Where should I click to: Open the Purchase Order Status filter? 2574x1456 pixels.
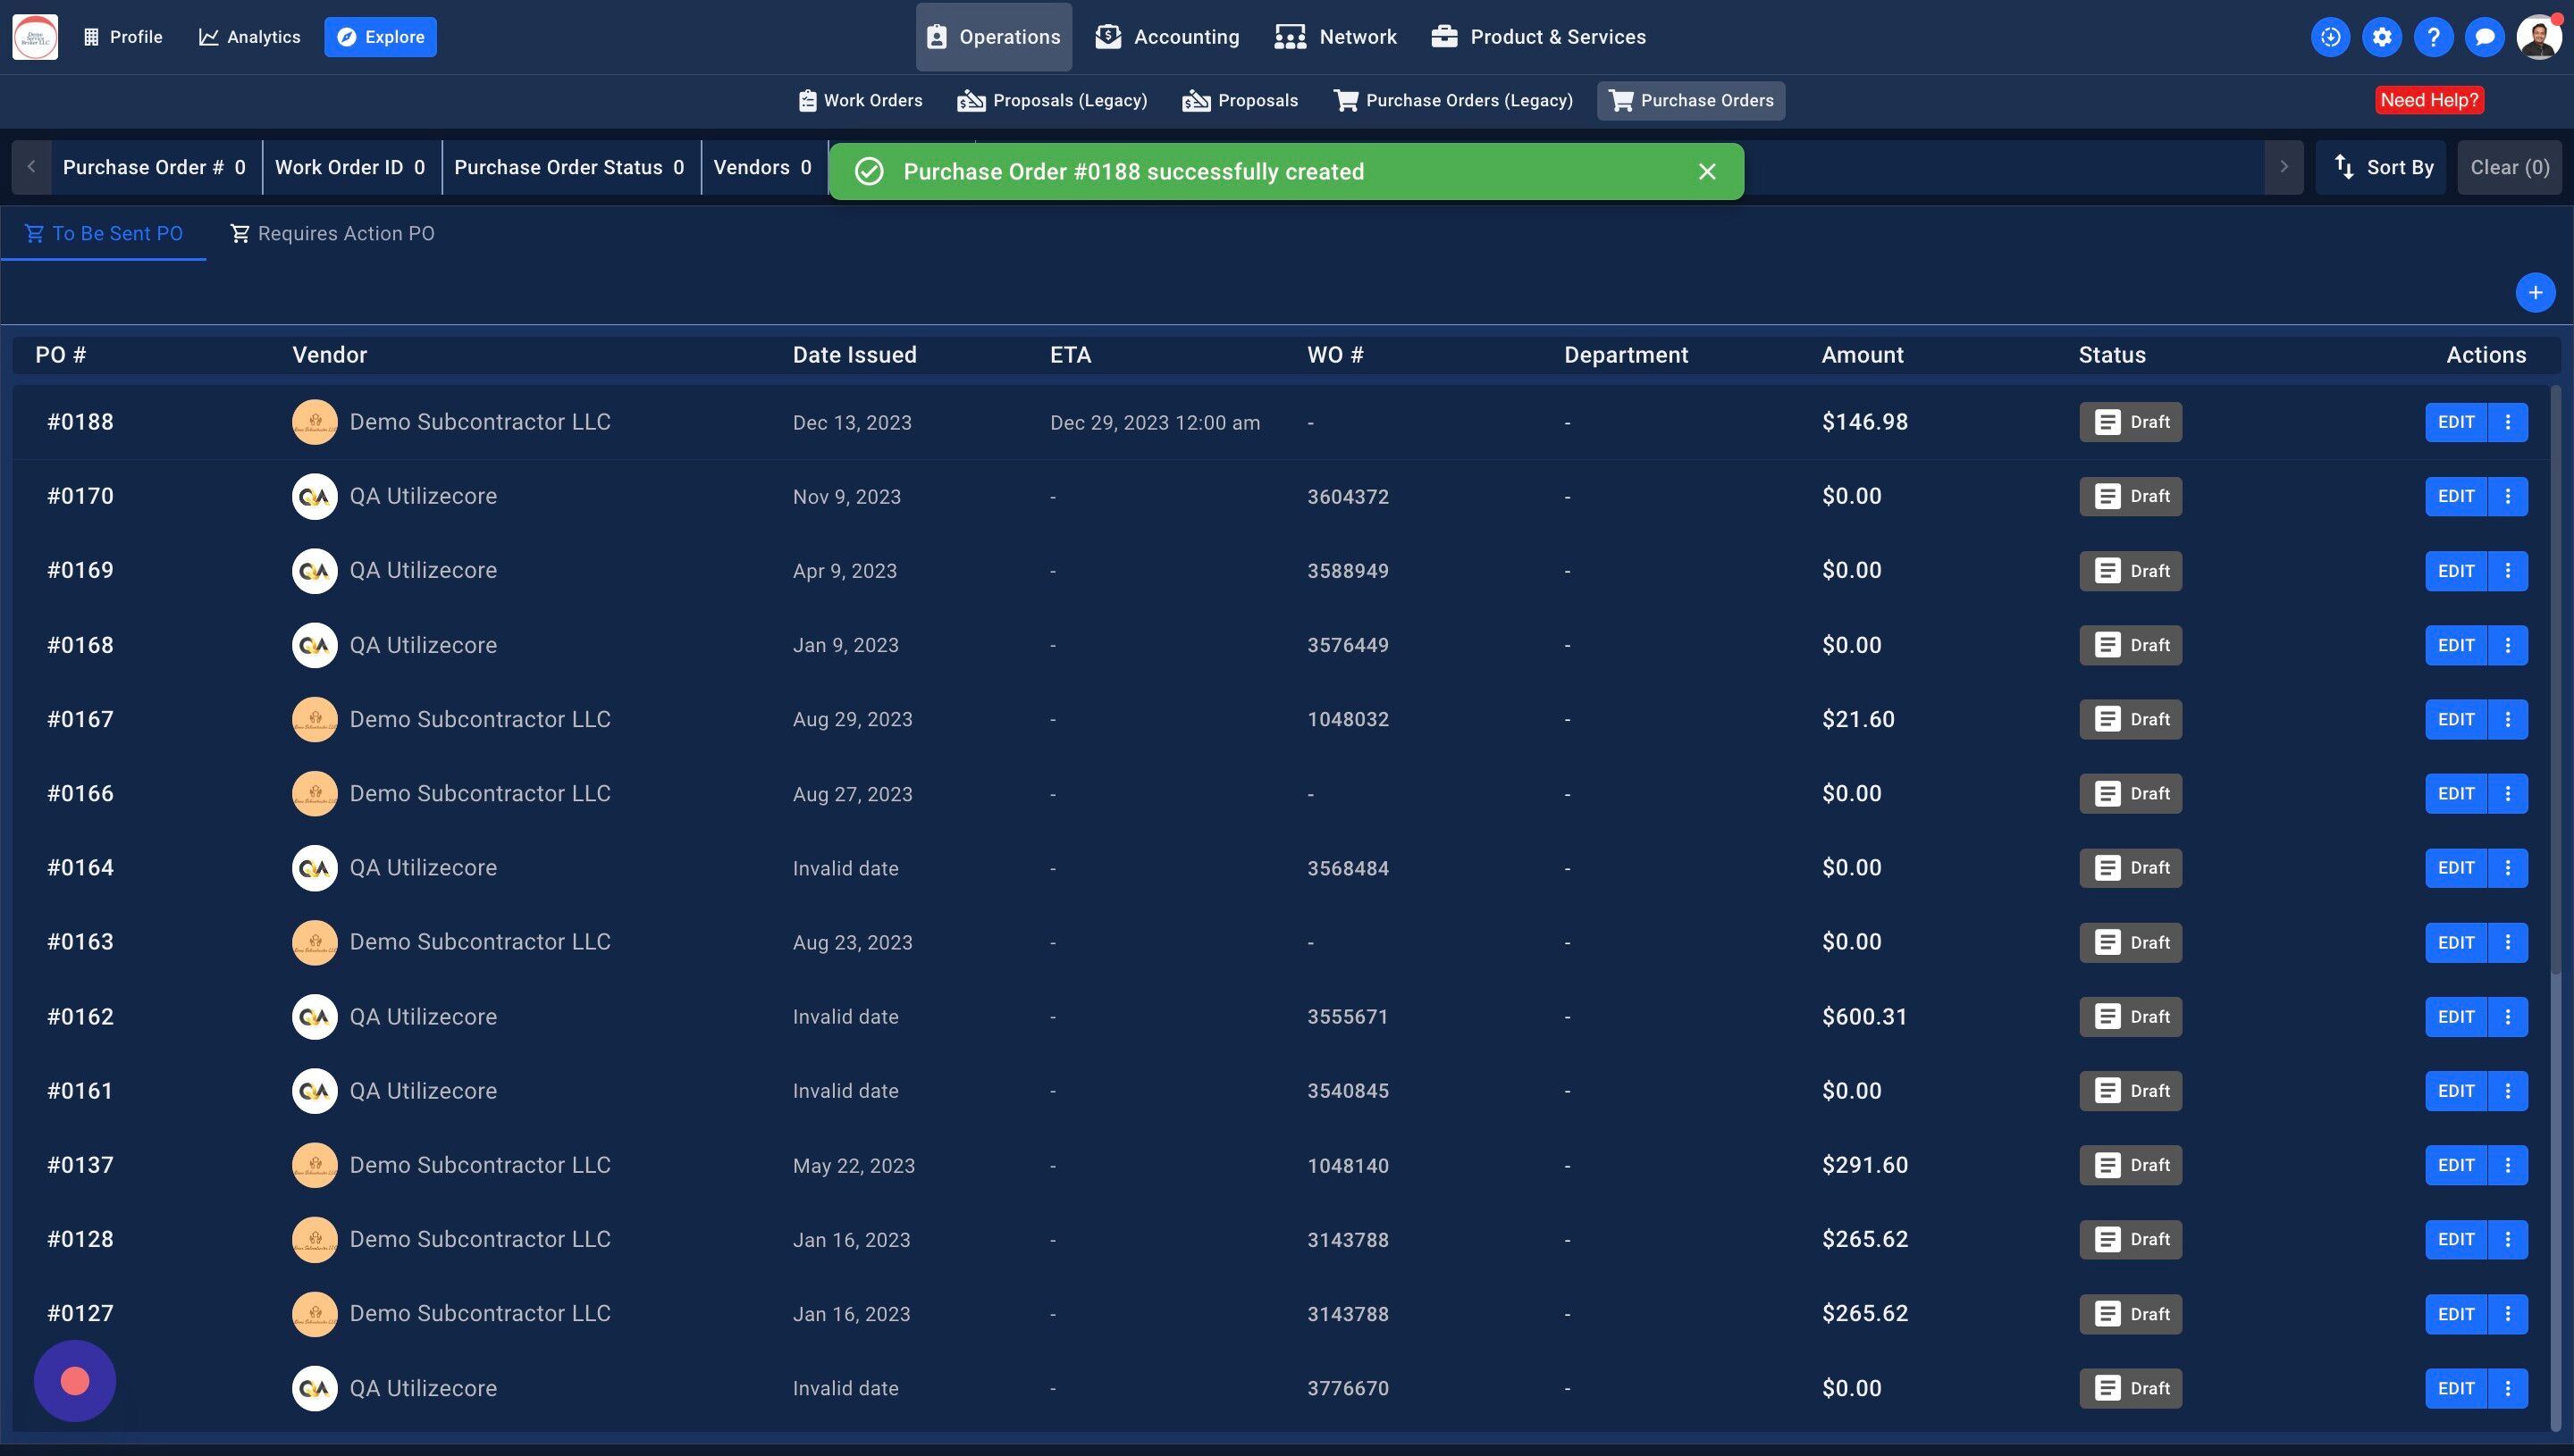click(569, 167)
